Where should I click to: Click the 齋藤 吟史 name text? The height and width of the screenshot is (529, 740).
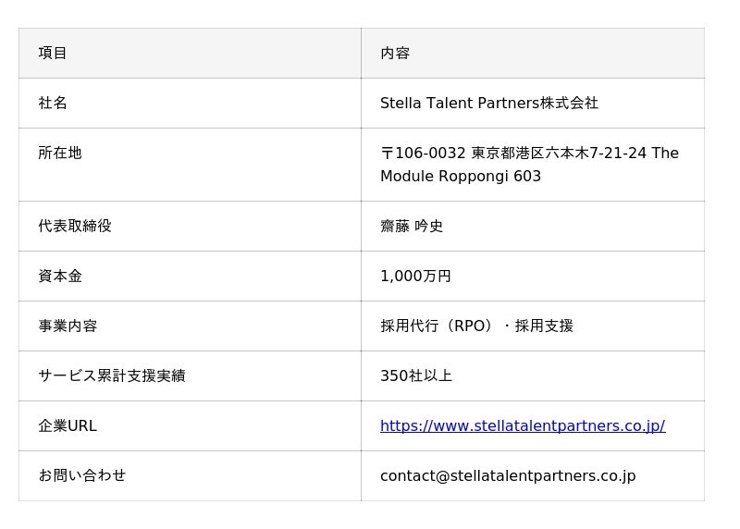[412, 226]
